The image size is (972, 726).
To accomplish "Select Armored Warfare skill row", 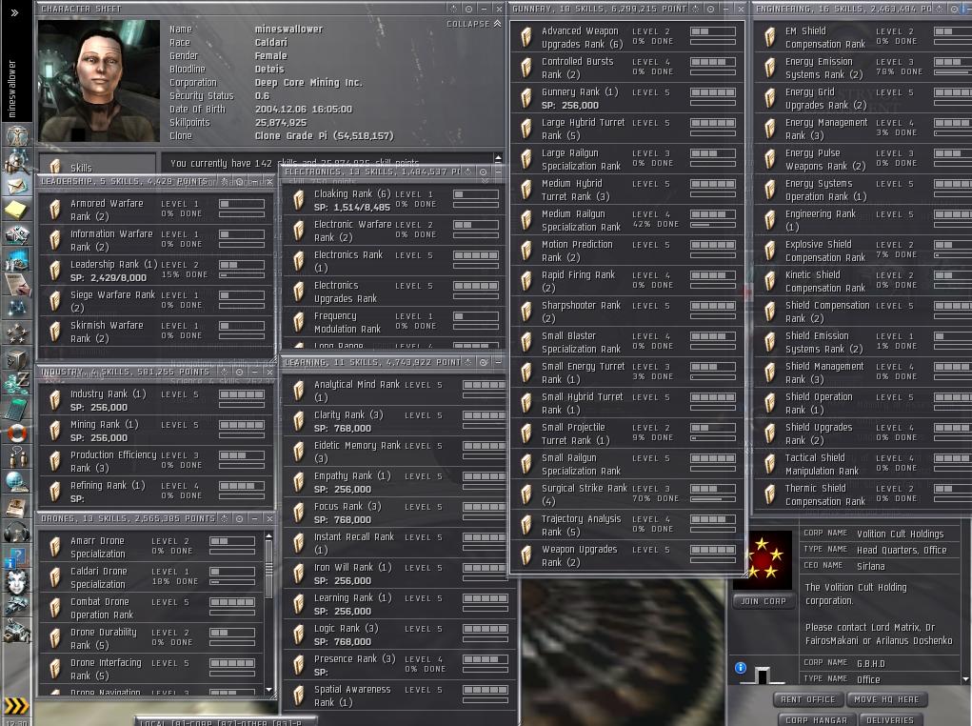I will tap(156, 210).
